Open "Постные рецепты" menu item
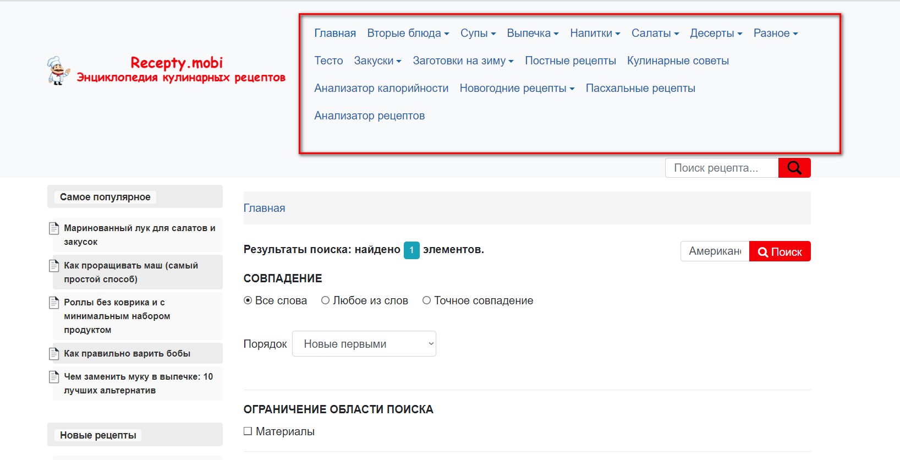The height and width of the screenshot is (460, 900). coord(570,61)
